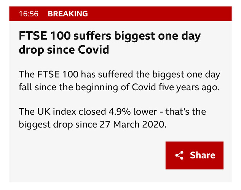The height and width of the screenshot is (190, 241).
Task: Open the FTSE 100 biggest drop headline
Action: 110,43
